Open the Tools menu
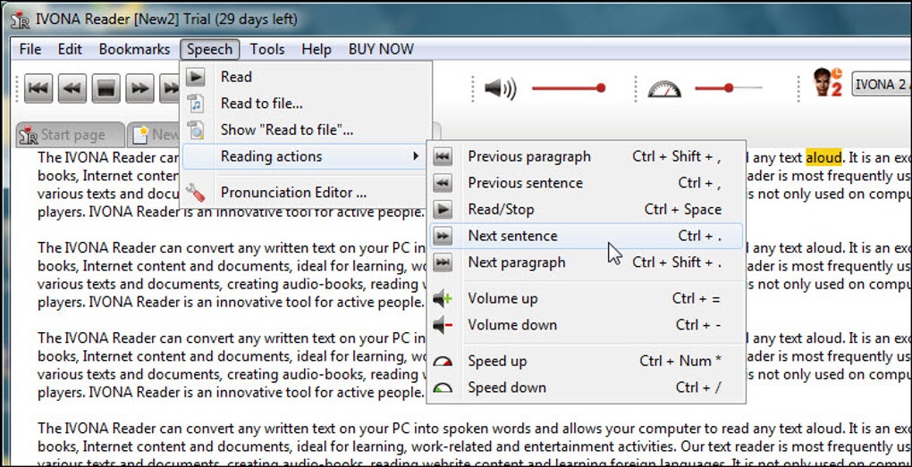912x467 pixels. click(x=267, y=49)
